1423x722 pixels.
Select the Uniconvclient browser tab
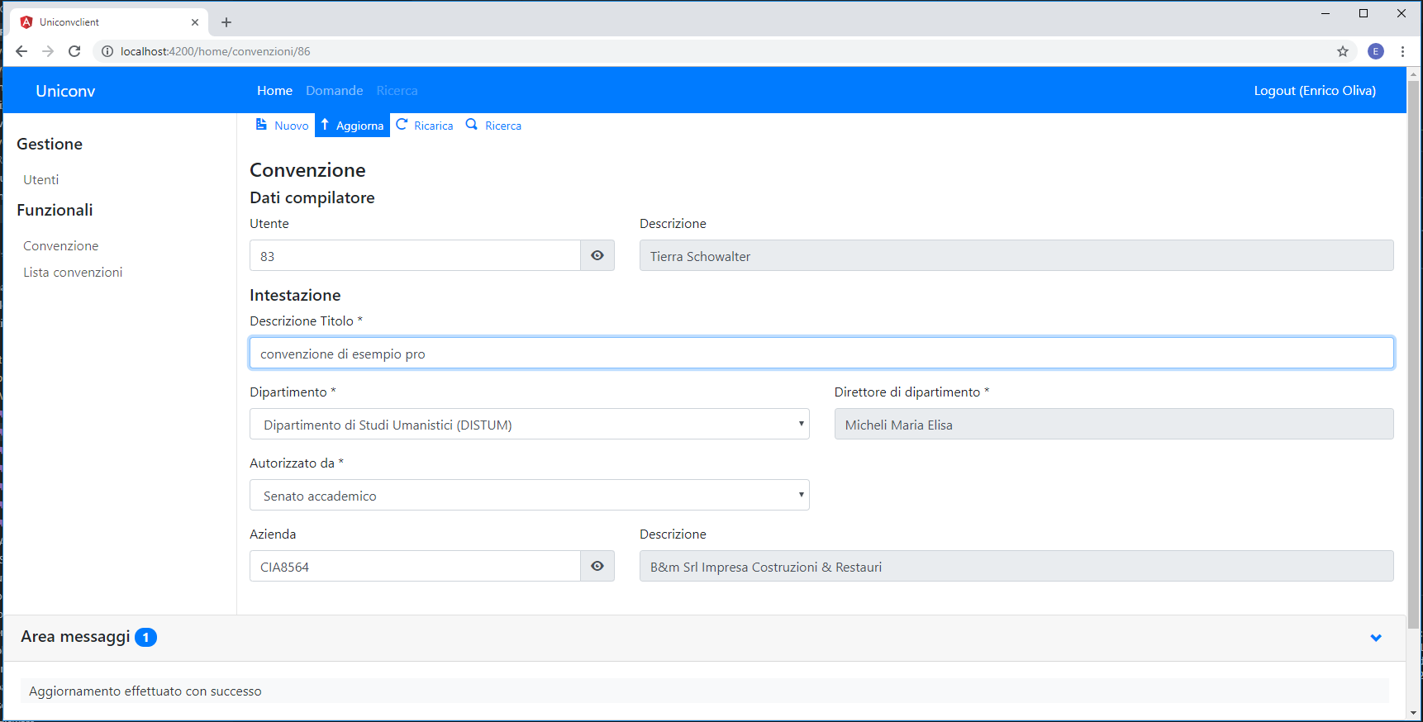coord(107,22)
